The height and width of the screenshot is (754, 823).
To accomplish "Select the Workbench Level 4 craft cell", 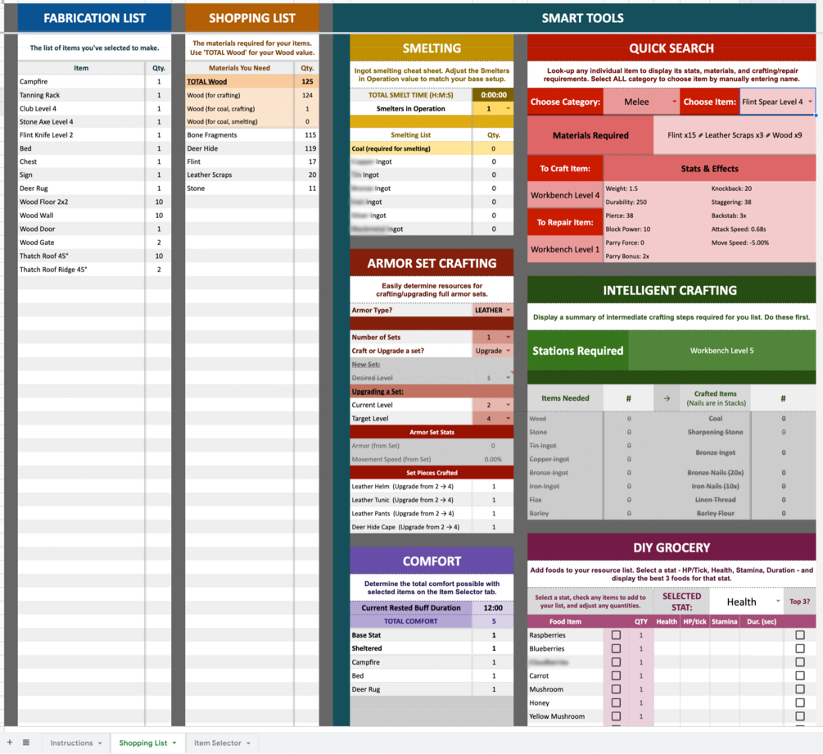I will click(565, 195).
